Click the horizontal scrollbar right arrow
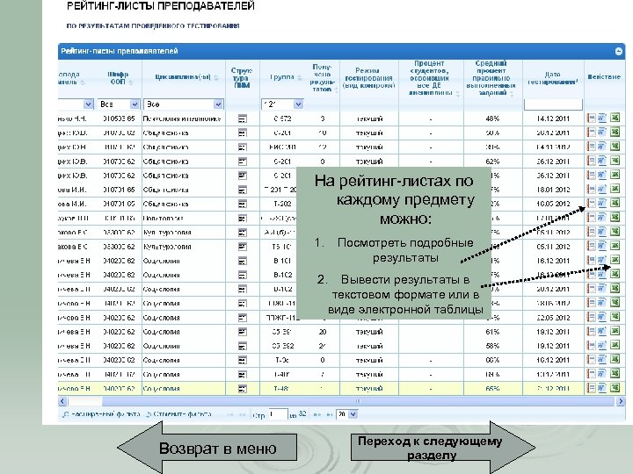Image resolution: width=633 pixels, height=474 pixels. coord(621,401)
